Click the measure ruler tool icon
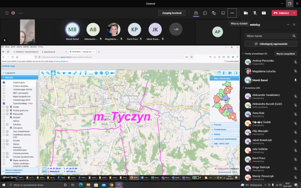The image size is (301, 188). tap(91, 73)
